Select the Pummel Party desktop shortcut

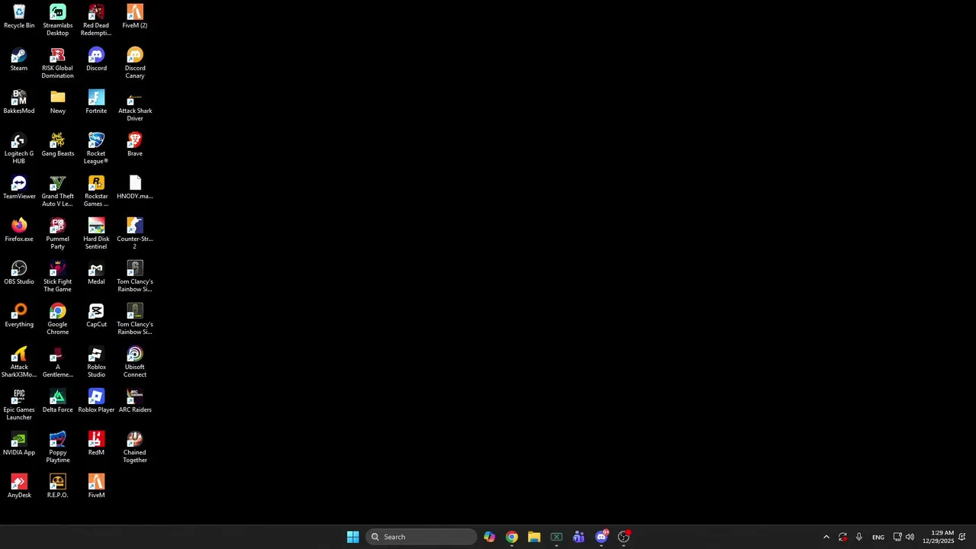click(x=57, y=234)
